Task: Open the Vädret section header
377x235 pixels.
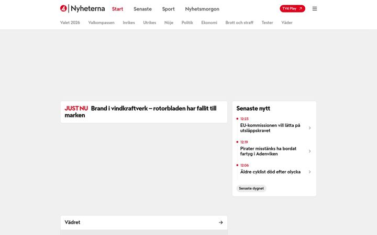Action: pyautogui.click(x=144, y=222)
